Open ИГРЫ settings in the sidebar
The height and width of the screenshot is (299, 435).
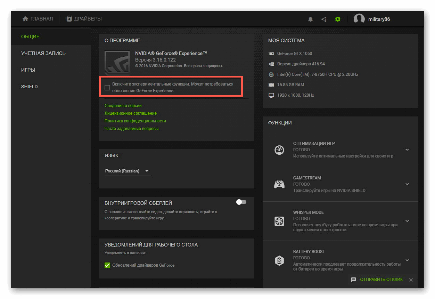coord(51,70)
